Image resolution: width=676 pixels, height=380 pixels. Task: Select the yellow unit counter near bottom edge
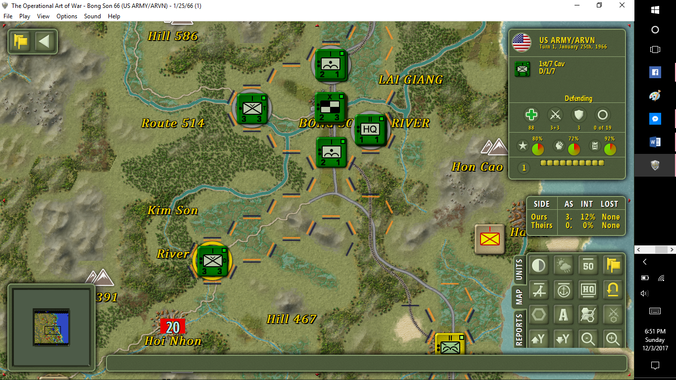pyautogui.click(x=450, y=344)
